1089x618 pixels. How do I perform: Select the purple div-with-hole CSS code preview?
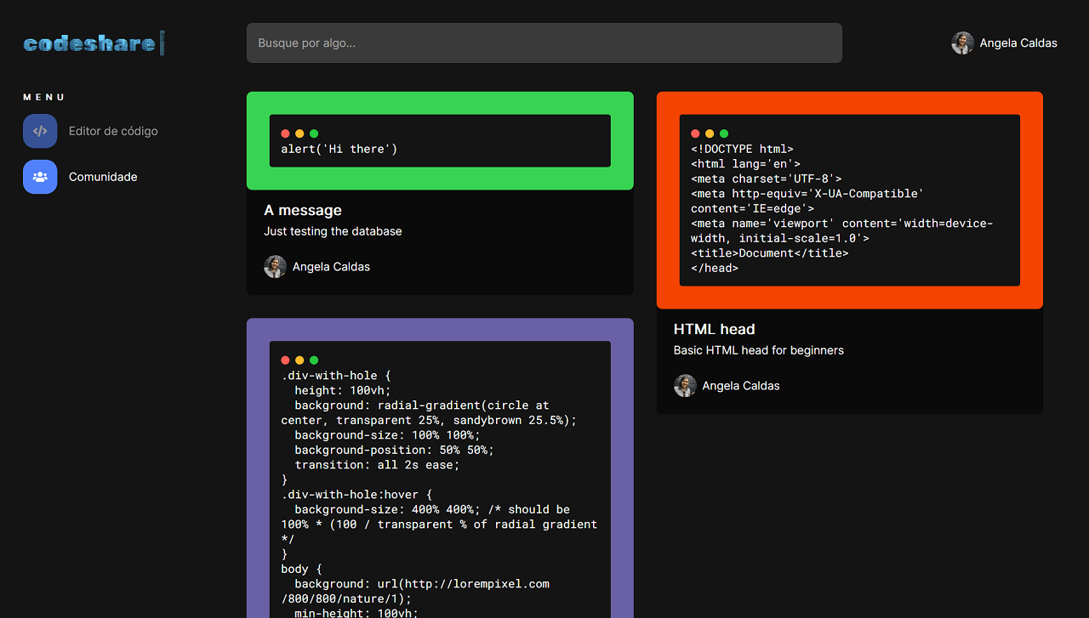coord(440,476)
